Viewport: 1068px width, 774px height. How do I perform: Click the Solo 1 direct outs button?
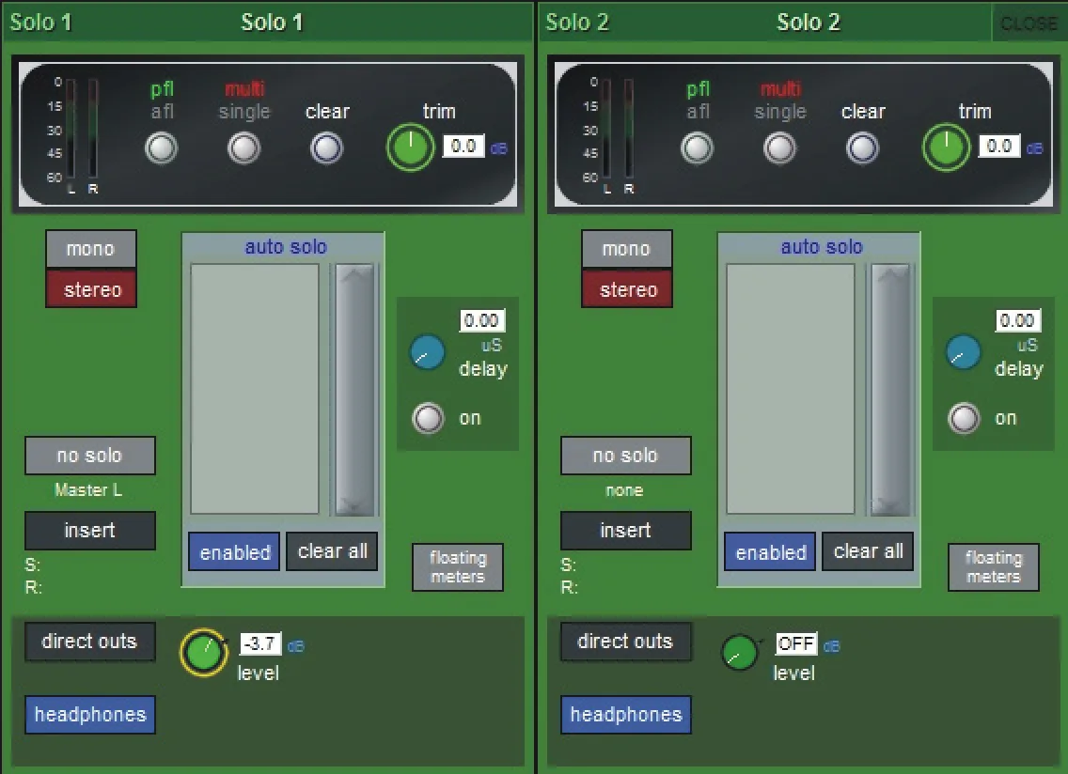pyautogui.click(x=90, y=642)
